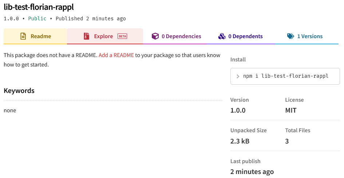Click the keyword value none

click(10, 110)
